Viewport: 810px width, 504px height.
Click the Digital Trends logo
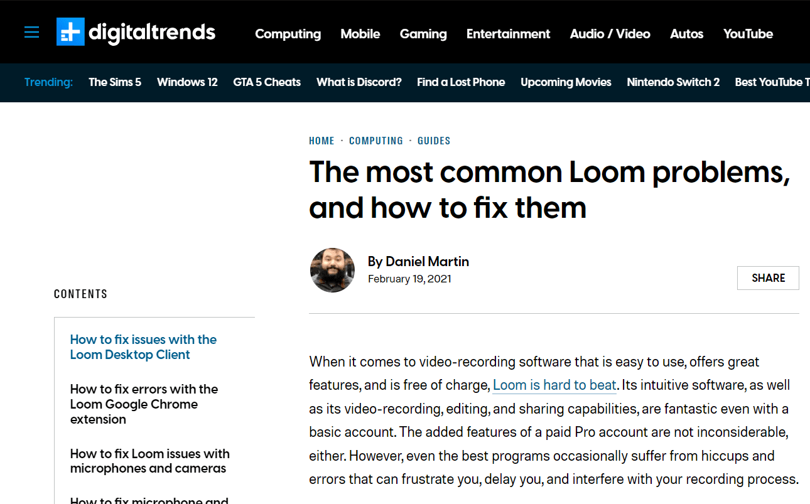click(x=136, y=32)
